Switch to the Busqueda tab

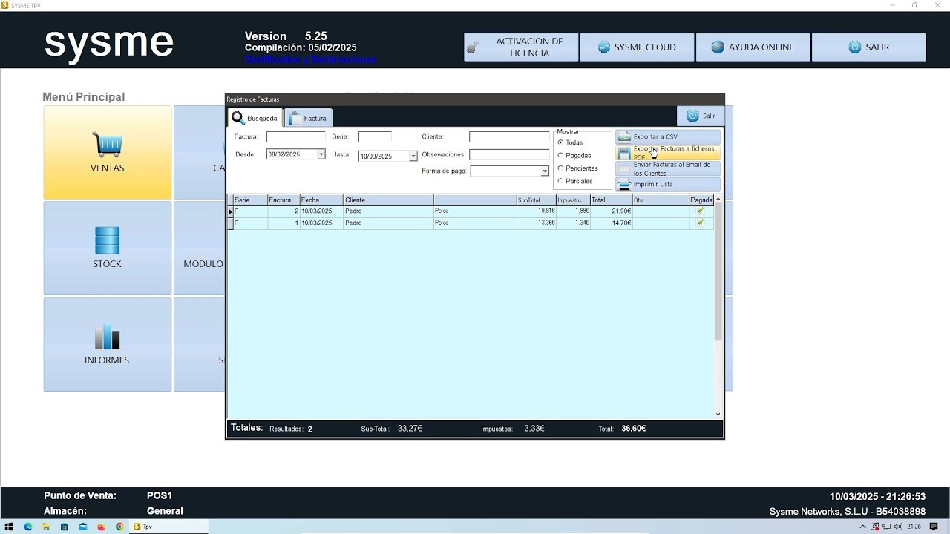point(255,118)
